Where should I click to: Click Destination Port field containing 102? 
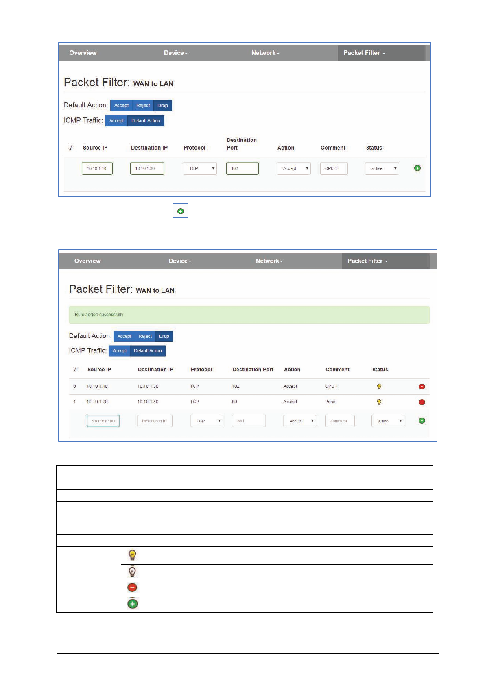242,168
